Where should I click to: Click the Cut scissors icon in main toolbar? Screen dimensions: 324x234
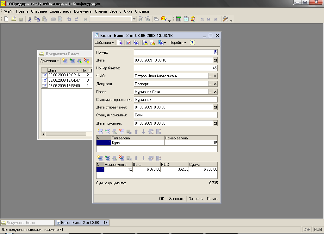[x=30, y=19]
